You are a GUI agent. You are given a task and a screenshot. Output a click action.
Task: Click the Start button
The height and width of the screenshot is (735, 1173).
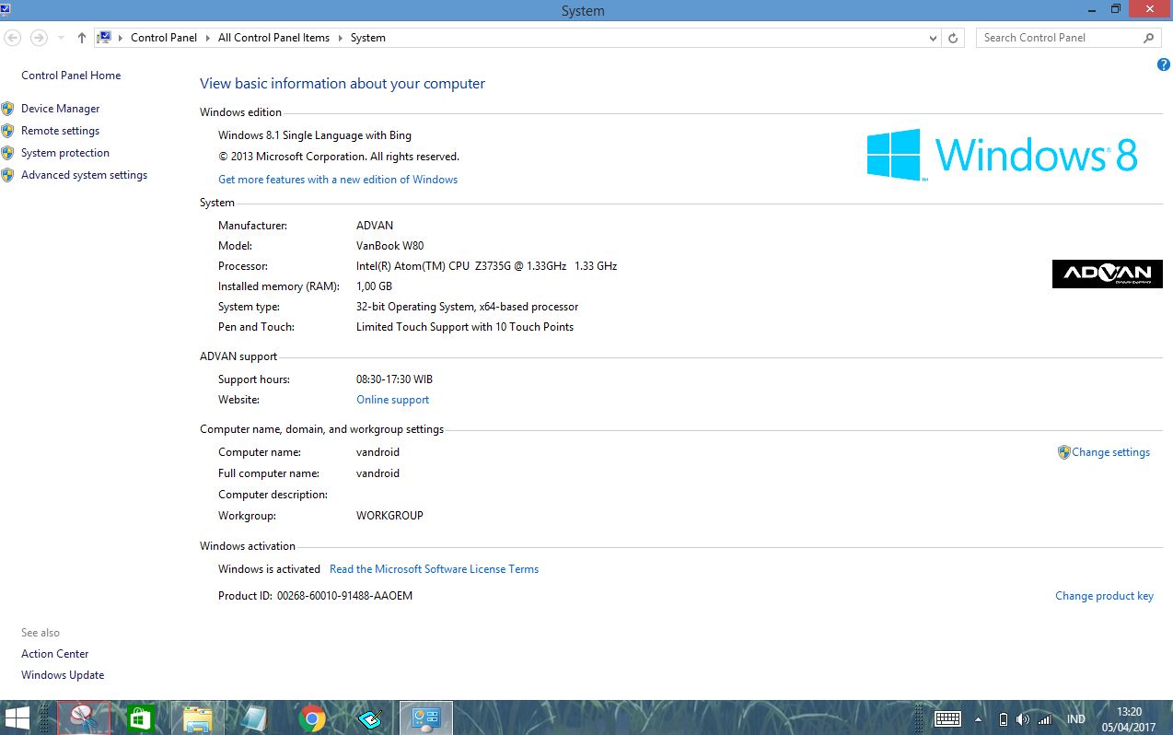pos(17,717)
